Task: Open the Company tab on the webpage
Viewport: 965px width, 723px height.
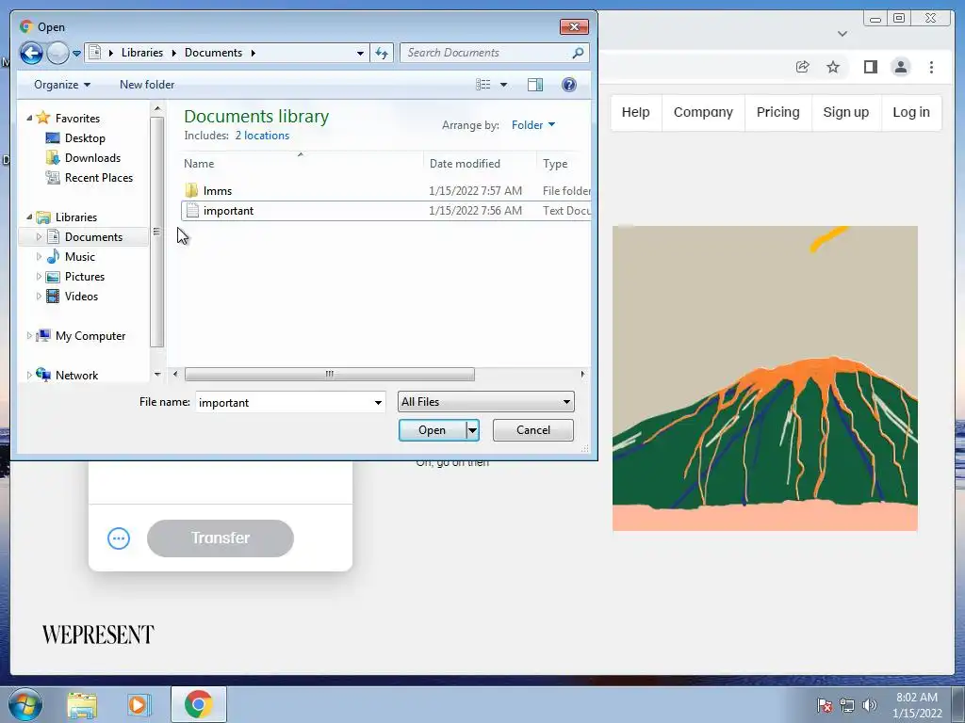Action: pyautogui.click(x=703, y=113)
